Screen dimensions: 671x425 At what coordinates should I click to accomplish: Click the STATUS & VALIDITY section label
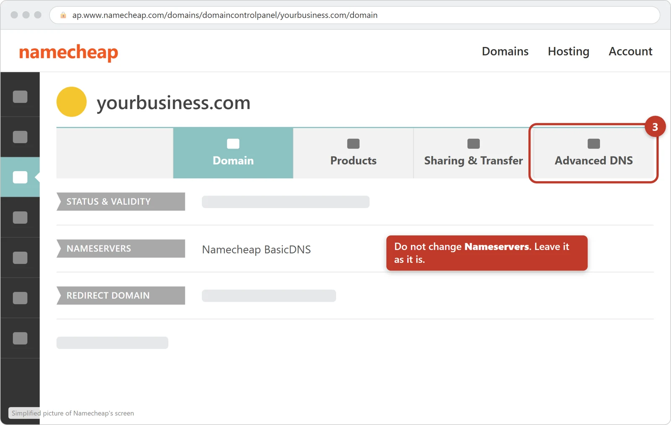coord(121,201)
